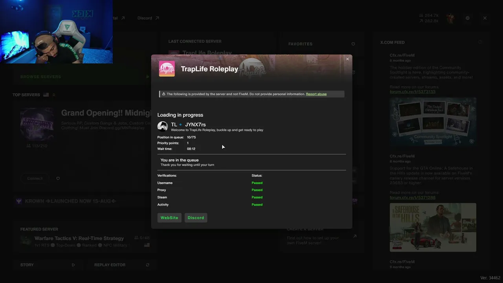Click the Ver. 34462 version label

pos(490,278)
